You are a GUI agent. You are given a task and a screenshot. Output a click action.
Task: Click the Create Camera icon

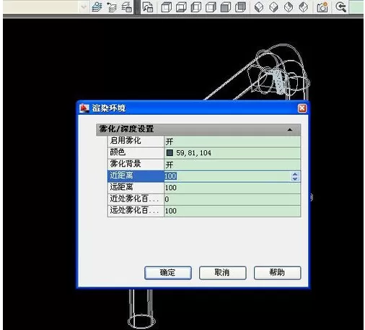tap(322, 7)
